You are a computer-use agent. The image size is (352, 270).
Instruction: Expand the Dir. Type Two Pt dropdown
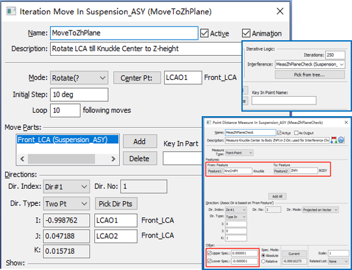66,204
